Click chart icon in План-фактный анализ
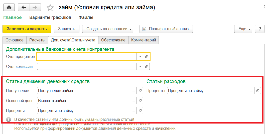 [x=144, y=29]
